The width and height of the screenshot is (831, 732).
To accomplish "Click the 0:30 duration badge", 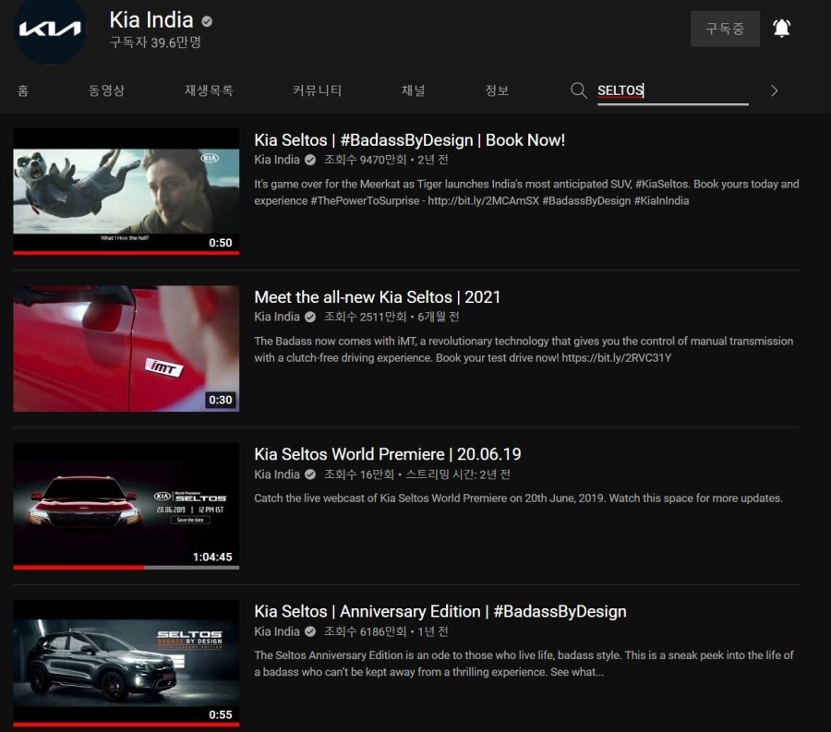I will point(221,400).
